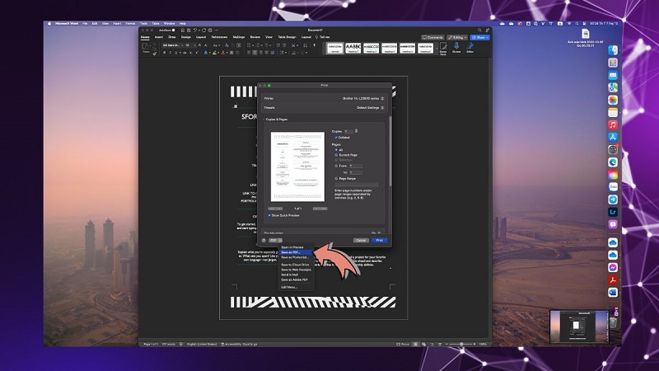The height and width of the screenshot is (371, 659).
Task: Open the Design ribbon tab
Action: pos(186,37)
